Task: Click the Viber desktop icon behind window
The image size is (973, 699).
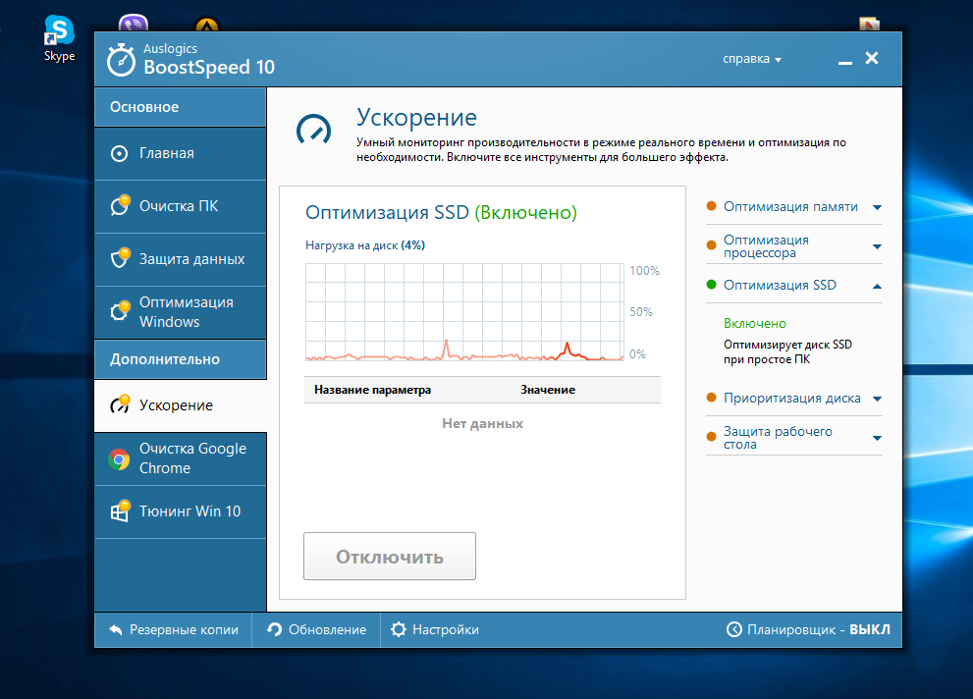Action: [x=134, y=24]
